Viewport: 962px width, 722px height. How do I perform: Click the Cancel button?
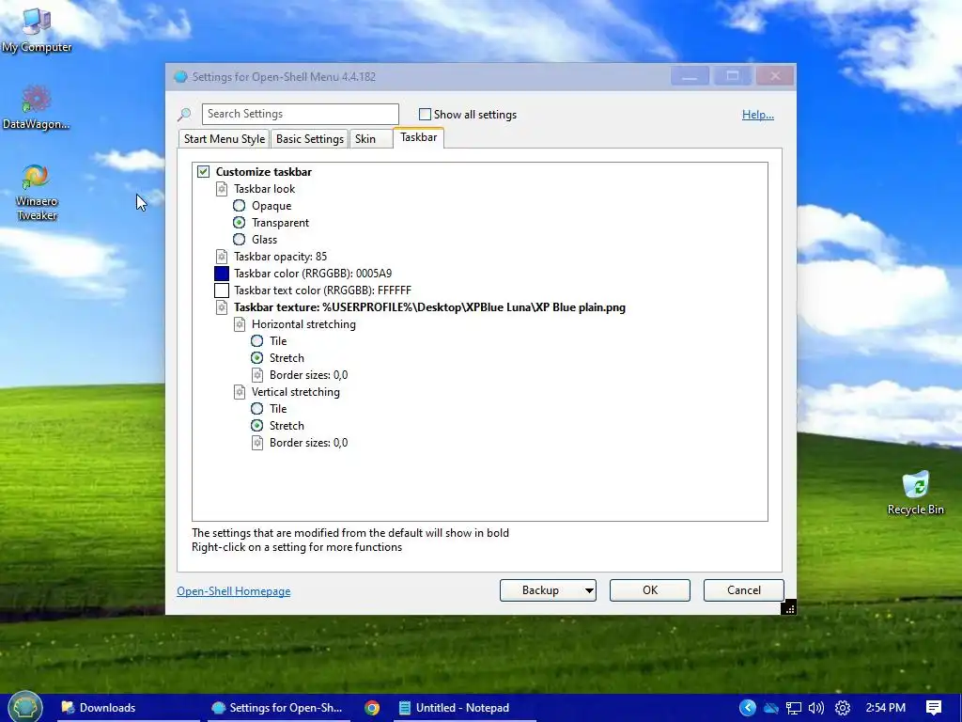click(x=744, y=590)
